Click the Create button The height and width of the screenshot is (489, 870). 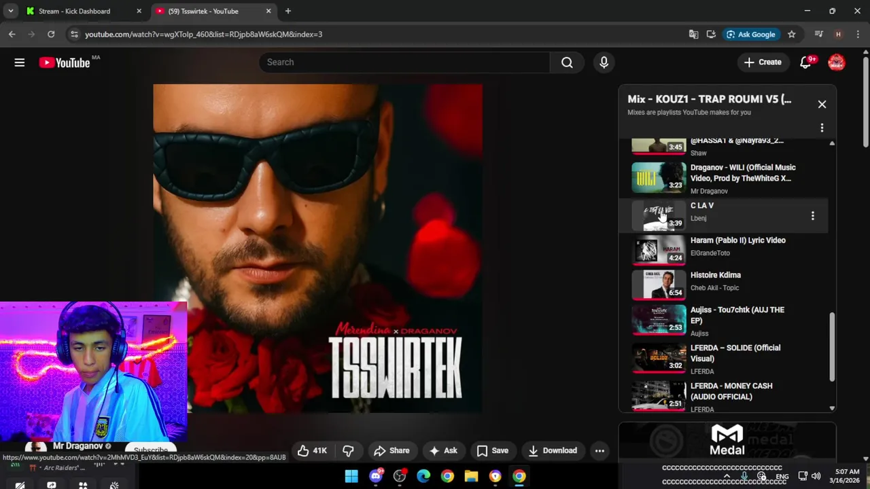(x=763, y=62)
